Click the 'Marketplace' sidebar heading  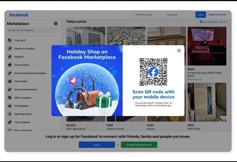point(18,24)
